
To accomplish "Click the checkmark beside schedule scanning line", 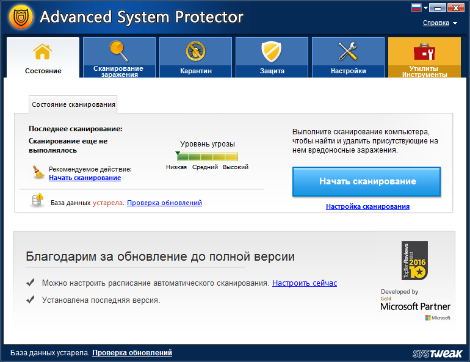I will coord(31,282).
